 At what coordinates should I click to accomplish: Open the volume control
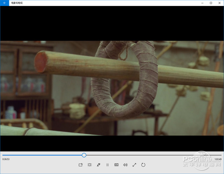tap(125, 165)
